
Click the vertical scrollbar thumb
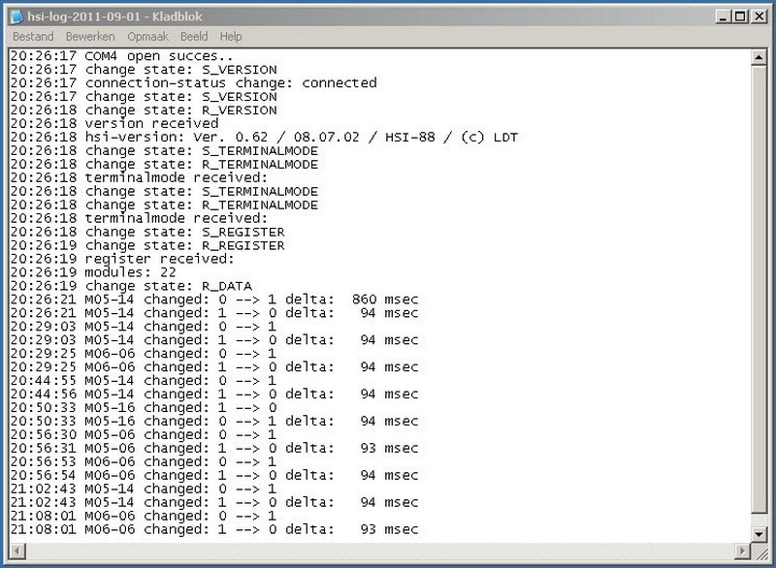tap(758, 291)
